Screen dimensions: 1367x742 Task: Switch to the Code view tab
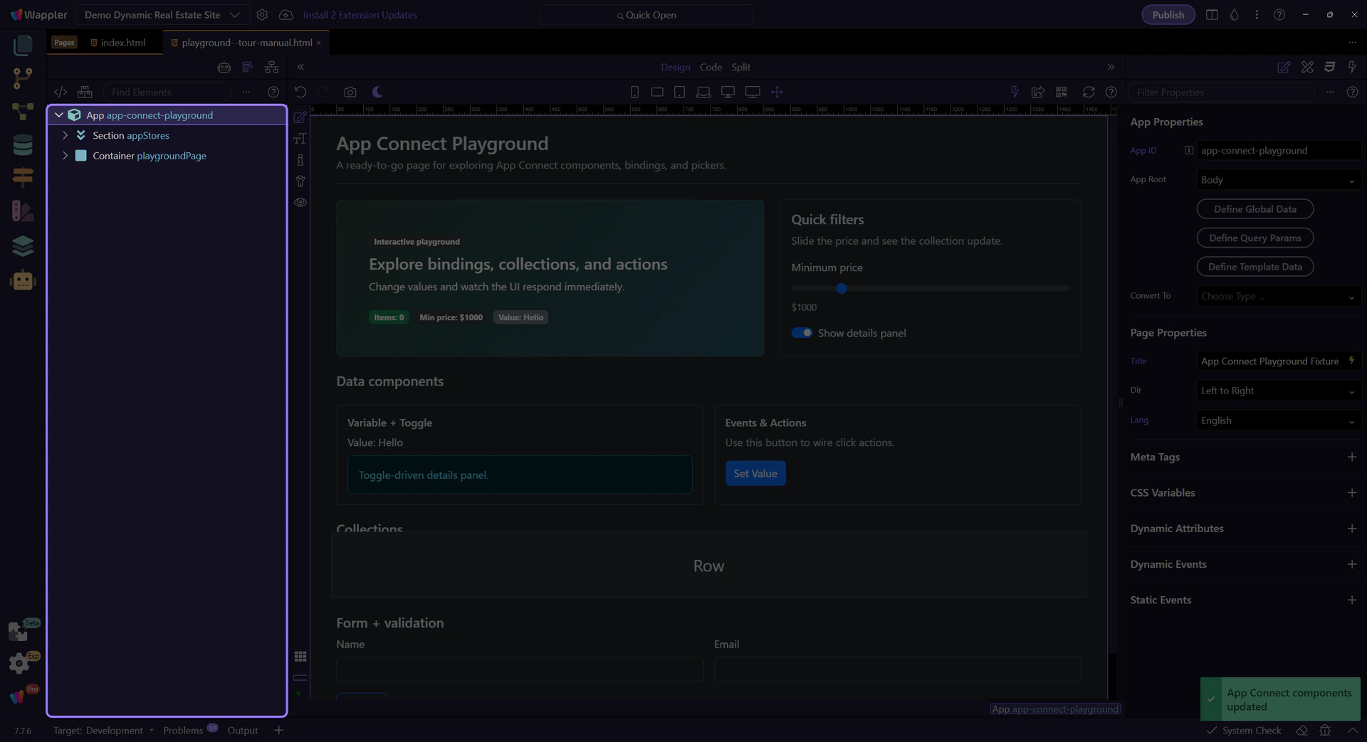[710, 67]
